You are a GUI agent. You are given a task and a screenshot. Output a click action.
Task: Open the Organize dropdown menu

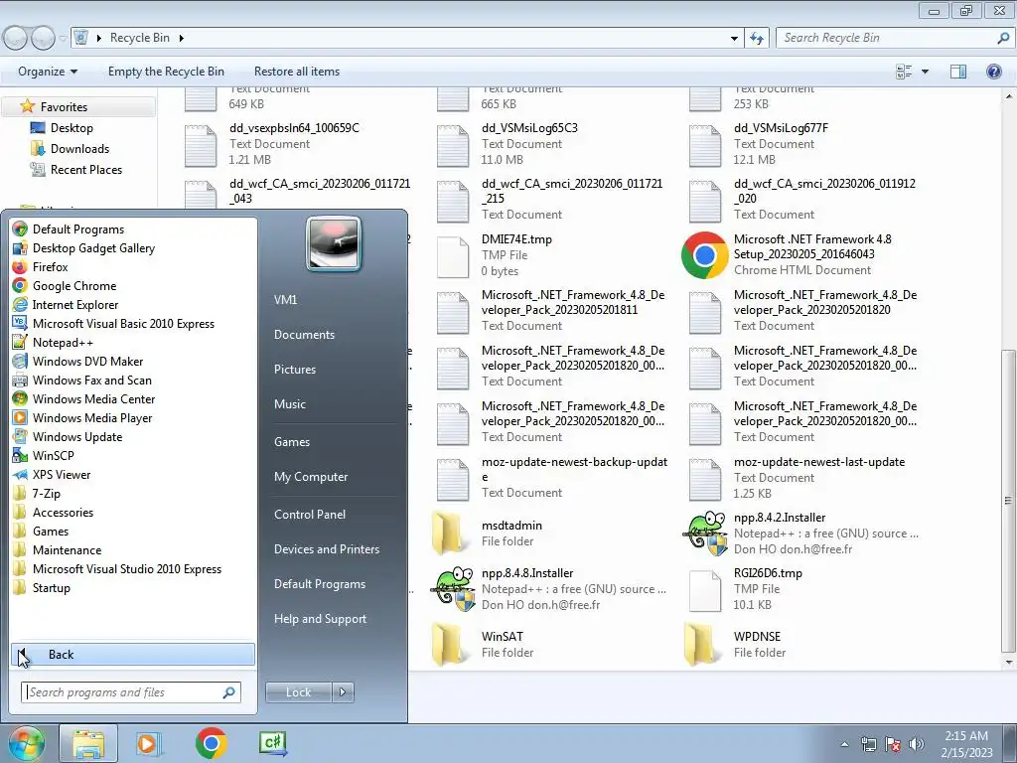click(x=48, y=72)
